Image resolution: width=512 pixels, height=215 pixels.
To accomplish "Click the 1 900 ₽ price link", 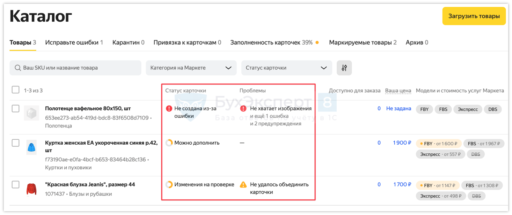I will click(x=402, y=143).
